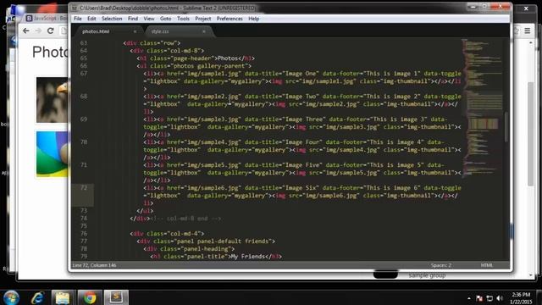542x305 pixels.
Task: Select the JavaScript Bootstrap tab in Chrome
Action: [47, 18]
